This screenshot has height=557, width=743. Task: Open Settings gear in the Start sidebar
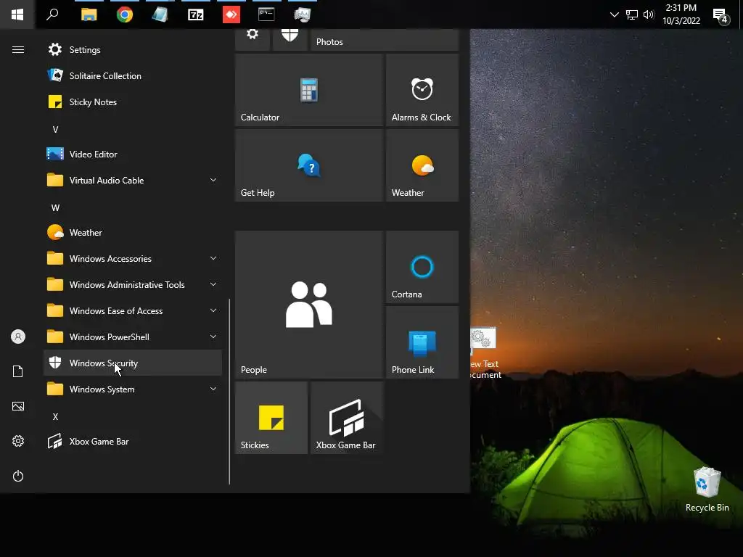[18, 441]
